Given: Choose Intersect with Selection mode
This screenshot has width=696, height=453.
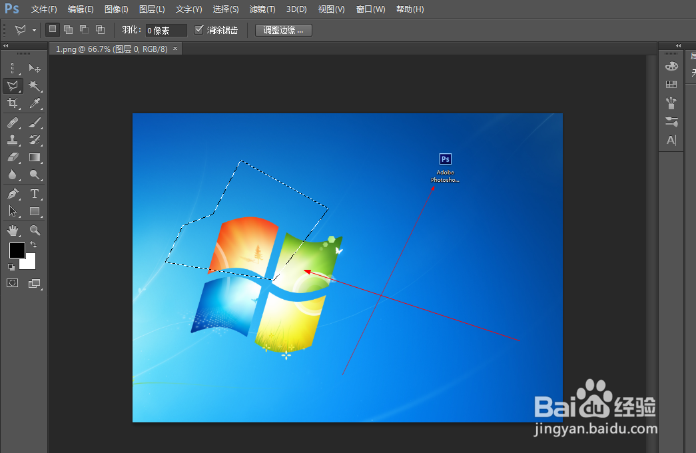Looking at the screenshot, I should point(101,30).
